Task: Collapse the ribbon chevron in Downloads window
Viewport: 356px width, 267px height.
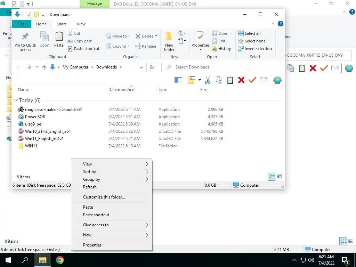Action: pos(273,24)
